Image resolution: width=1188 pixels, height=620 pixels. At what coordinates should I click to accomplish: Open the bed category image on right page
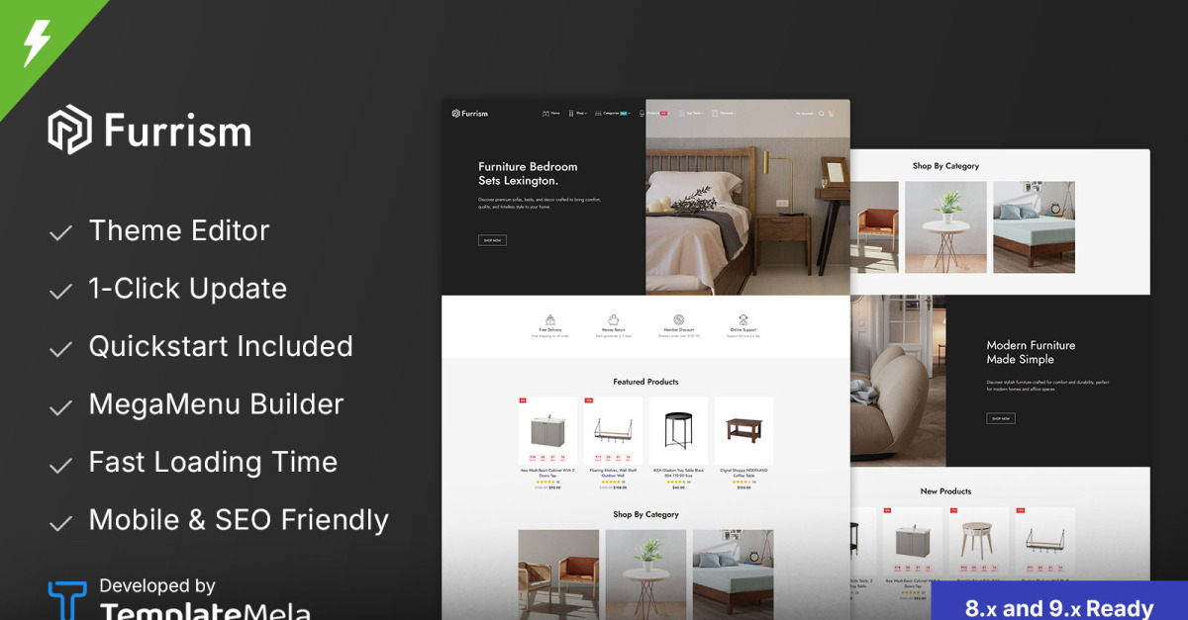pos(1034,226)
